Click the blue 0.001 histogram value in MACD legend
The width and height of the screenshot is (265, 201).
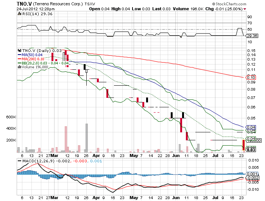(x=96, y=161)
